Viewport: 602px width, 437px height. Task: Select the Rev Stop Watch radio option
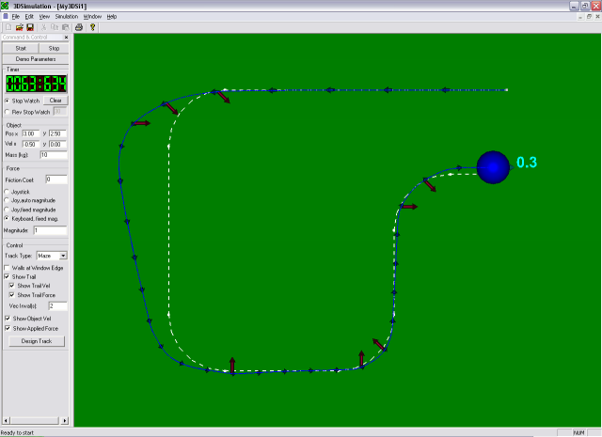click(x=7, y=112)
